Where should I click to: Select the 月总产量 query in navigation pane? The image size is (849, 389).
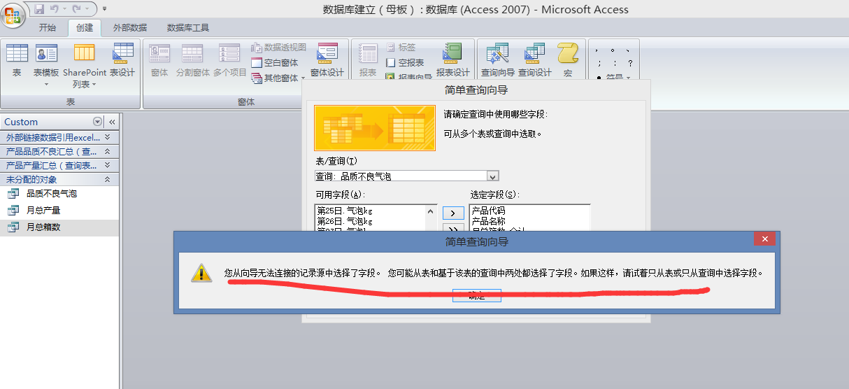point(60,210)
